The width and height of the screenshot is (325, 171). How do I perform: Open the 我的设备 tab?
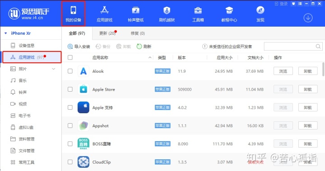[x=73, y=14]
